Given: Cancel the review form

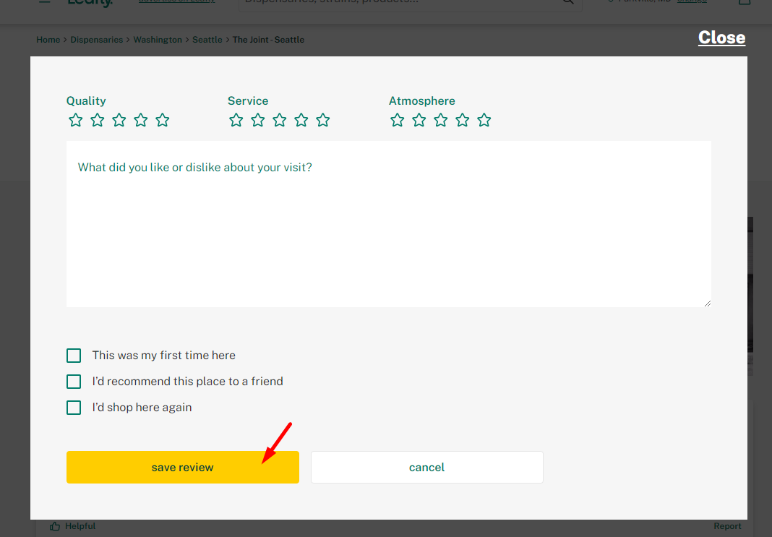Looking at the screenshot, I should click(x=427, y=467).
